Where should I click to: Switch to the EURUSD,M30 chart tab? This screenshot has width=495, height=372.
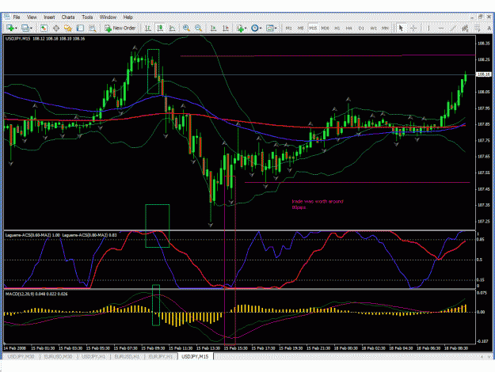[58, 356]
